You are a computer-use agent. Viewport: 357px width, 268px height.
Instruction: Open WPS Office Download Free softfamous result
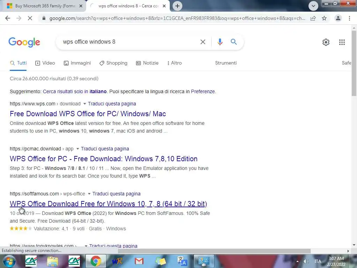coord(108,204)
